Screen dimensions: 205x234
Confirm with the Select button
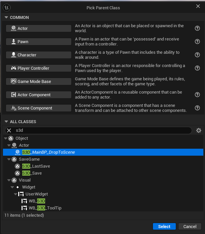click(164, 227)
